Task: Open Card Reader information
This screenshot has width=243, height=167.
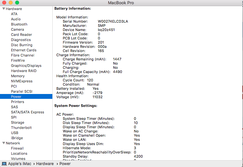Action: coord(21,35)
